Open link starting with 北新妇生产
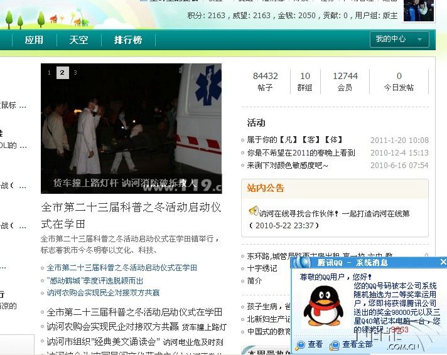Viewport: 447px width, 355px height. [x=268, y=319]
